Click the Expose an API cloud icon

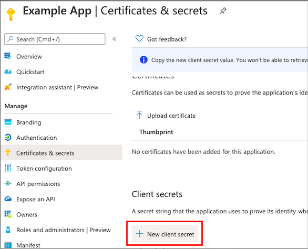click(8, 199)
